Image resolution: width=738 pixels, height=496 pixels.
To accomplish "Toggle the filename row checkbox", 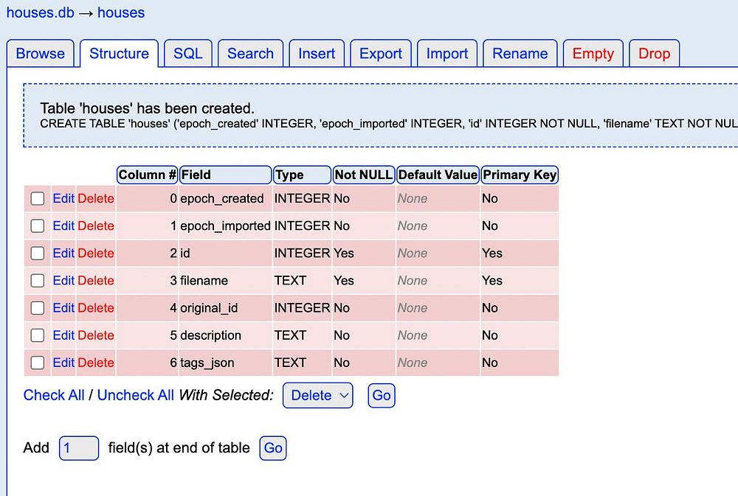I will [37, 281].
